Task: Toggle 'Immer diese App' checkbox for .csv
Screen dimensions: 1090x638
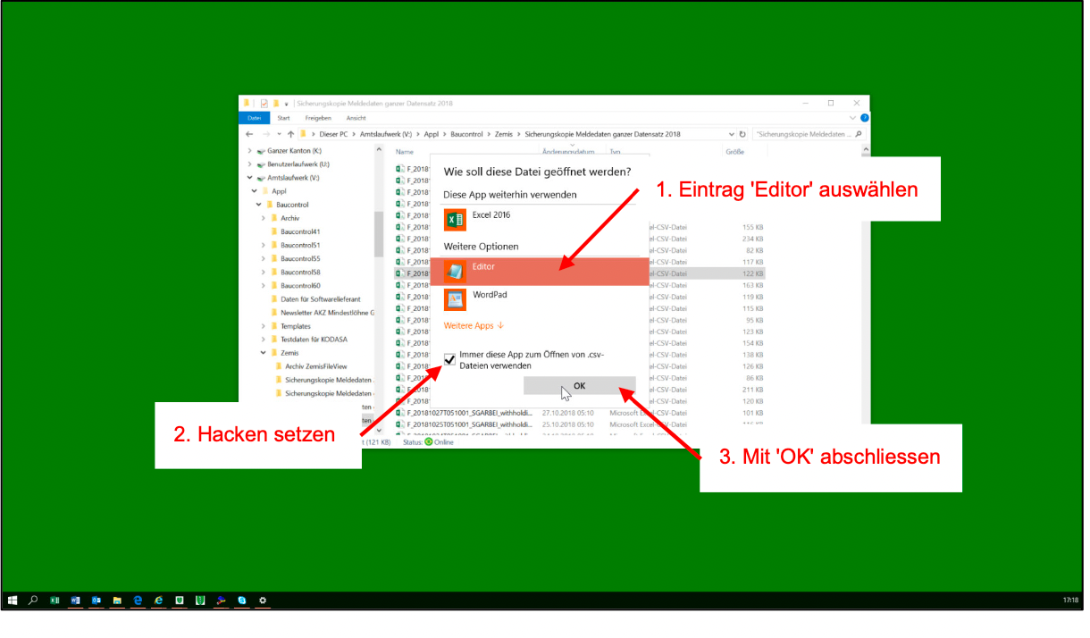Action: pos(450,359)
